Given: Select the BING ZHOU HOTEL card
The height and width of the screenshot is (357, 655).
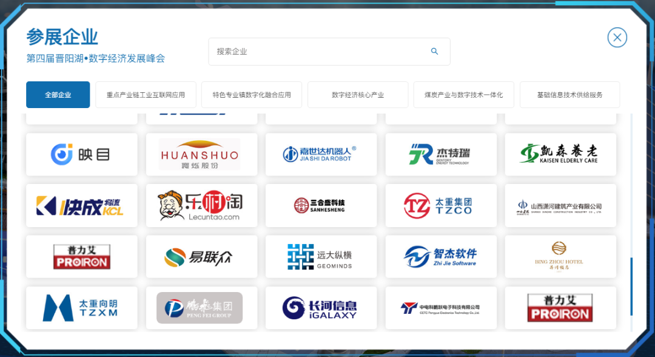Looking at the screenshot, I should click(x=560, y=257).
